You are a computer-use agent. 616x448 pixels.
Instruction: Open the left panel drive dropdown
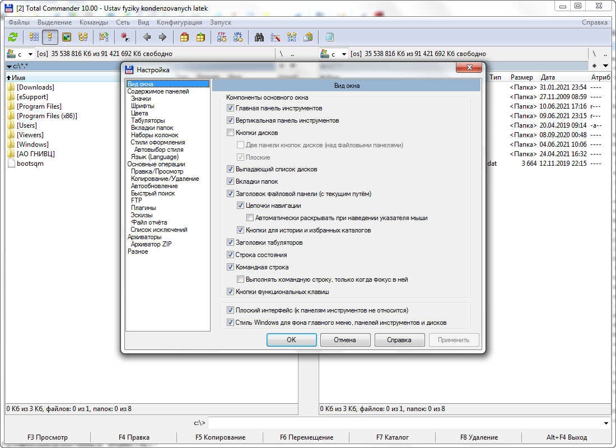[x=30, y=54]
